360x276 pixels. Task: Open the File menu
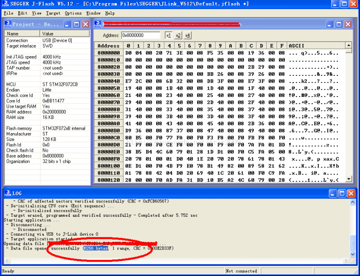pos(8,13)
